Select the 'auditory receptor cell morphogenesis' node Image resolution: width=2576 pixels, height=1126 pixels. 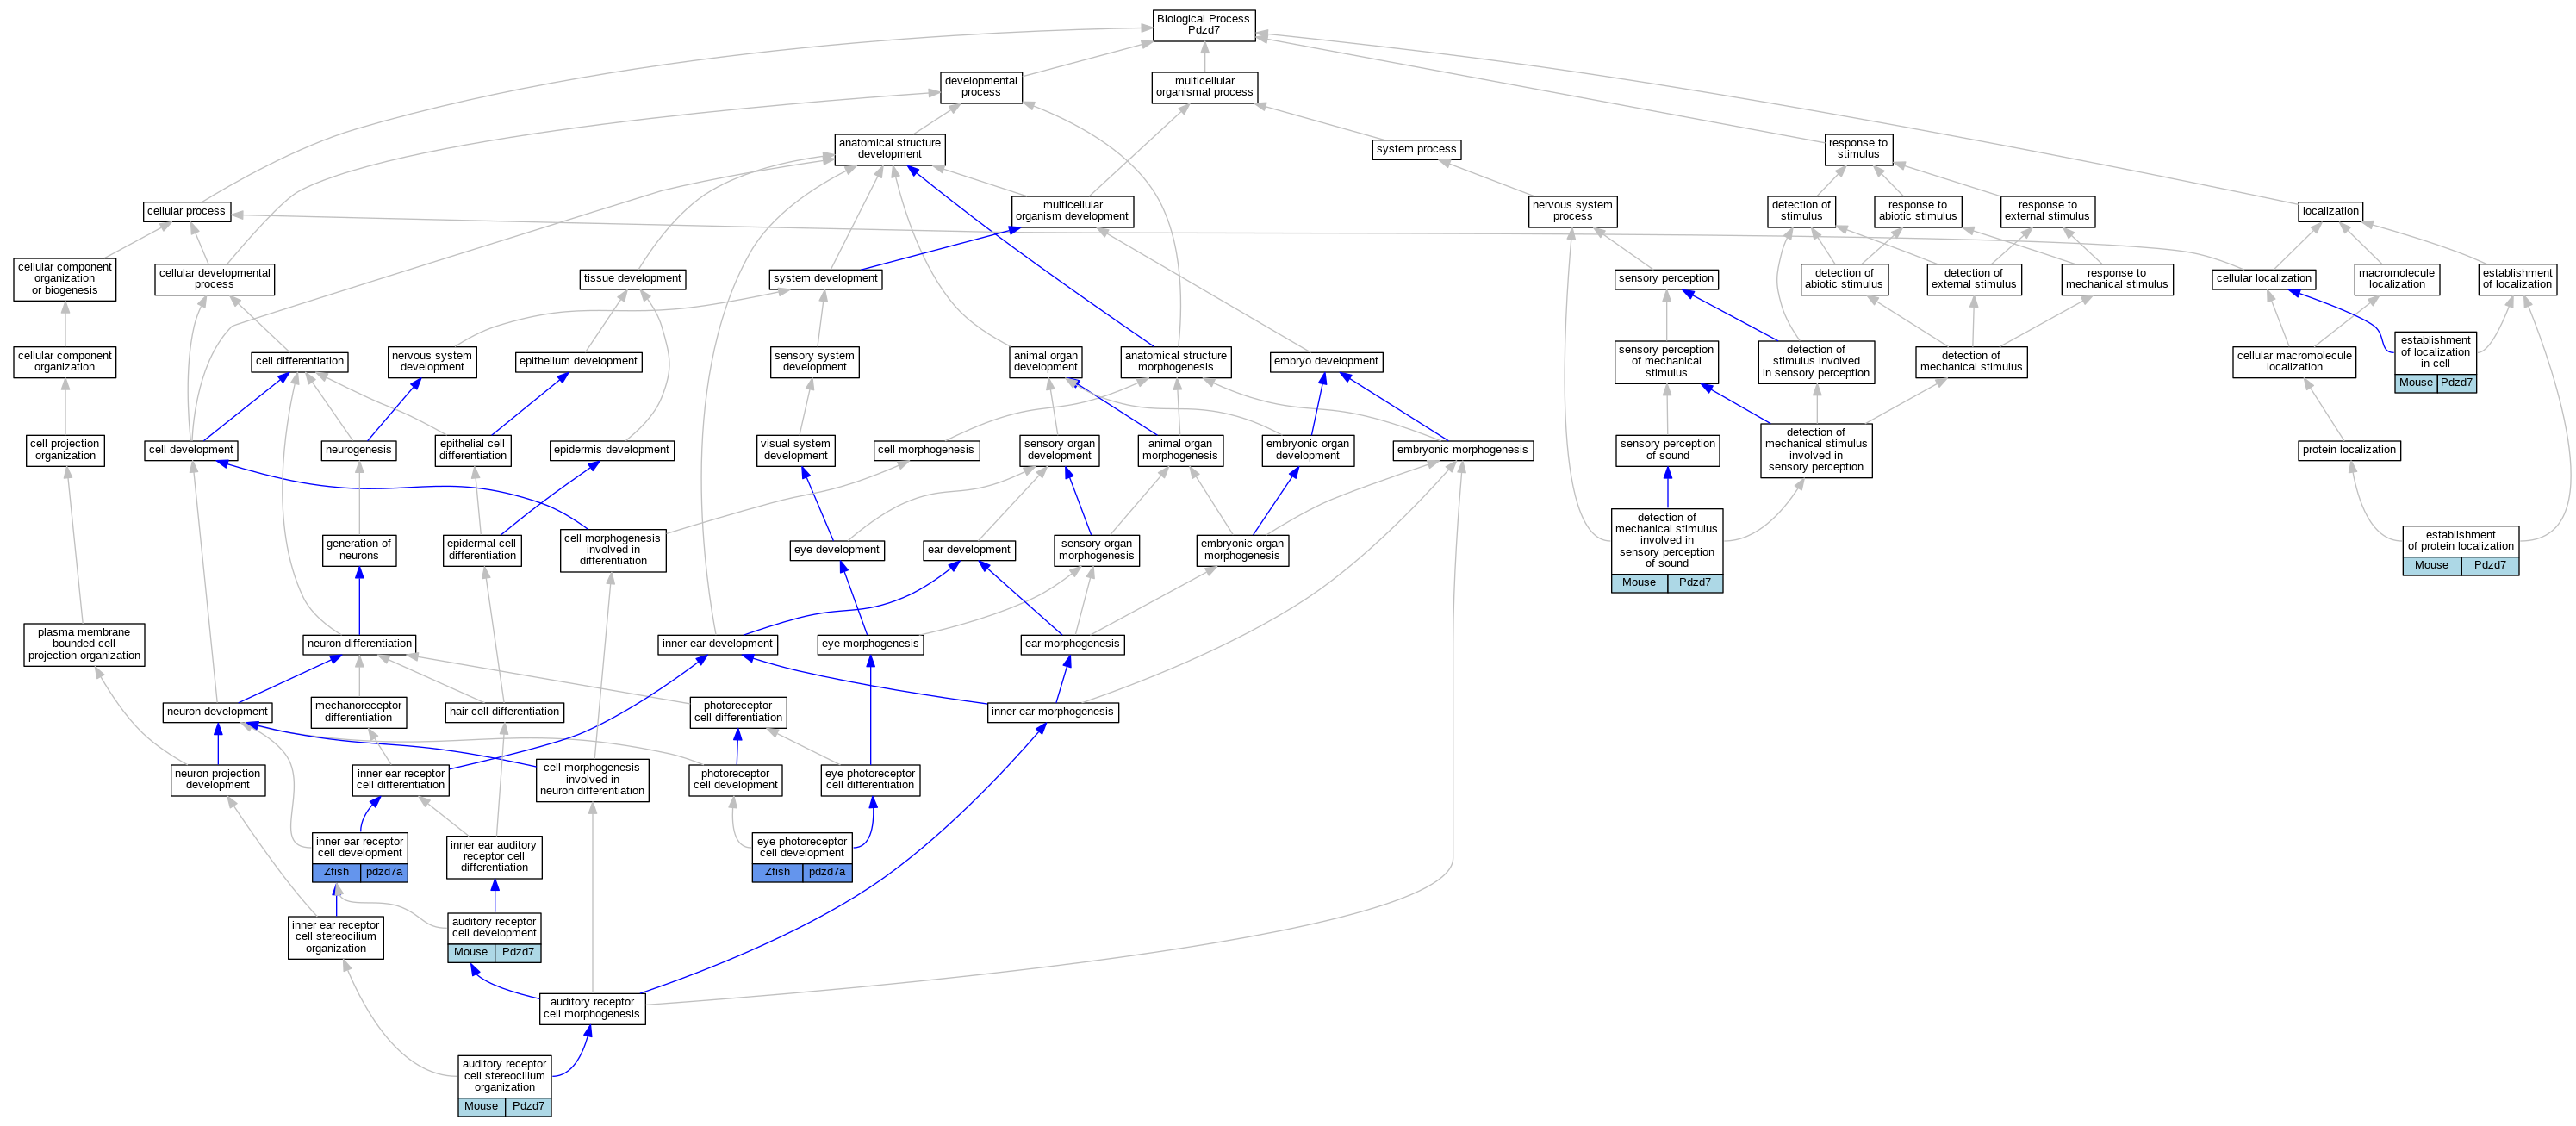[x=592, y=1008]
